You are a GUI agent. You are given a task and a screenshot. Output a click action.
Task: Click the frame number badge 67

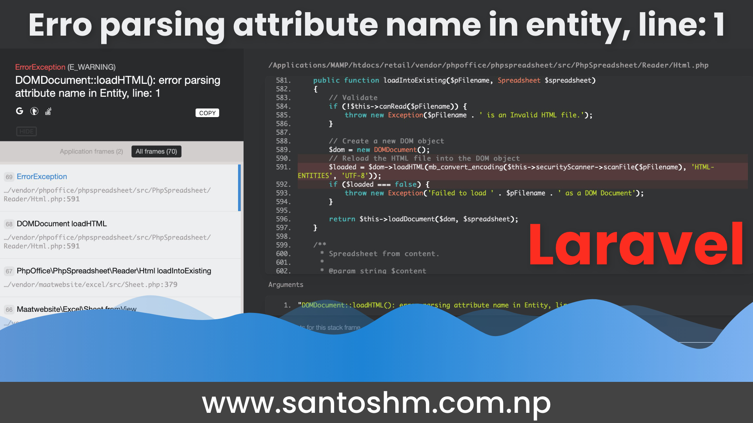(9, 271)
